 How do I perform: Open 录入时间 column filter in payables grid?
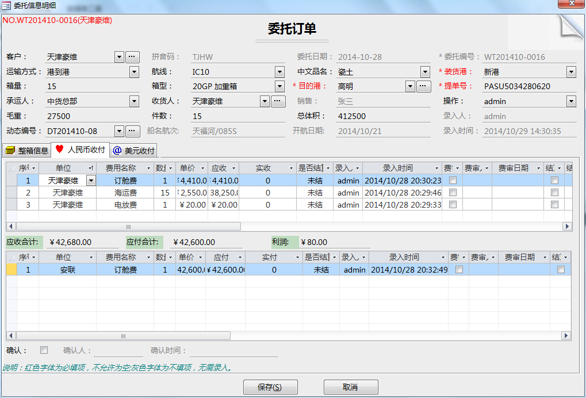click(443, 257)
